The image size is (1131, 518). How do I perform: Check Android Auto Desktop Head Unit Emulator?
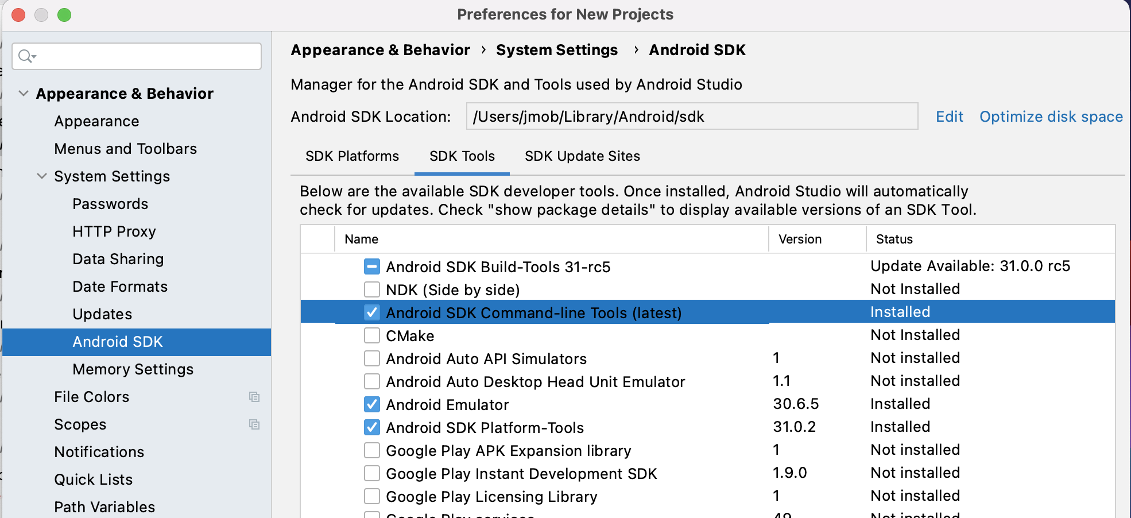pyautogui.click(x=372, y=381)
